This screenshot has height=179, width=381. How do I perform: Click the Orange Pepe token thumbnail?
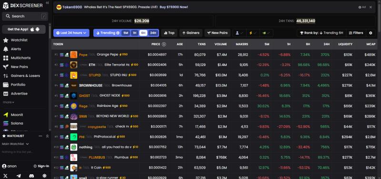coord(74,55)
